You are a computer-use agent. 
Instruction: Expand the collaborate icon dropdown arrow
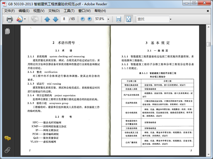(x=25, y=19)
